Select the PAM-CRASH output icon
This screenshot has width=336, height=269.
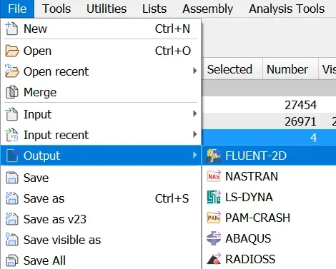coord(214,218)
